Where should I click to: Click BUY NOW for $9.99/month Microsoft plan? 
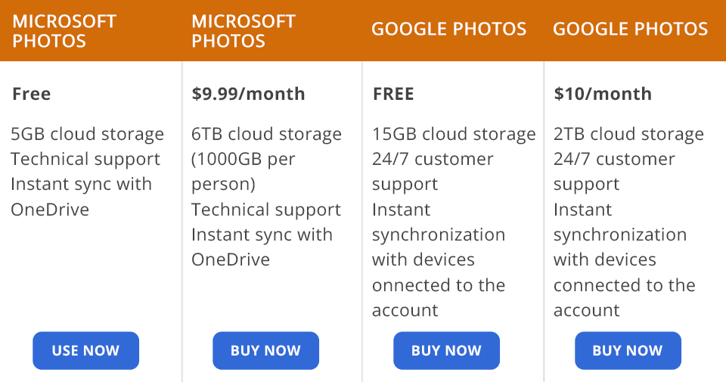tap(265, 350)
